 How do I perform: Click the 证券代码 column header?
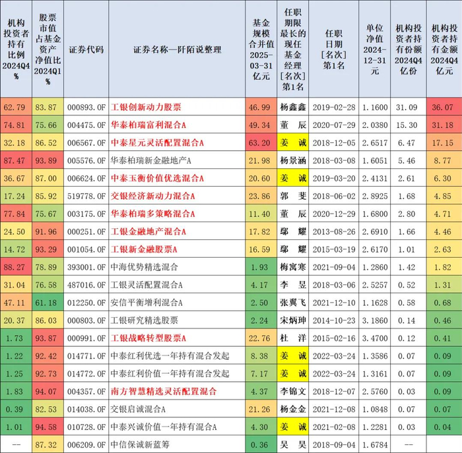pos(86,49)
